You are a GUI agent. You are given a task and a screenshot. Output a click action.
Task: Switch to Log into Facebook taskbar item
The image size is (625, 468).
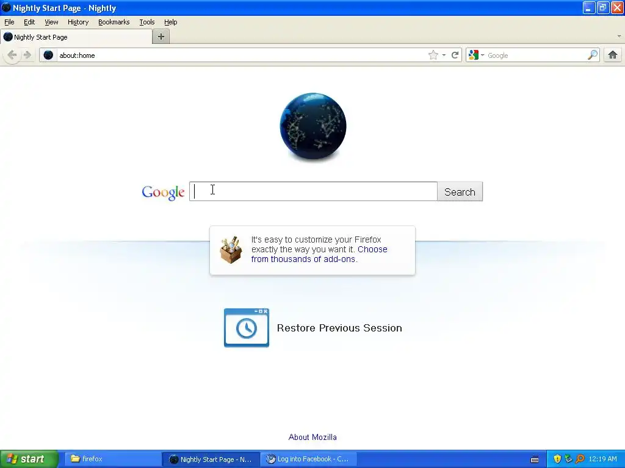click(x=308, y=459)
